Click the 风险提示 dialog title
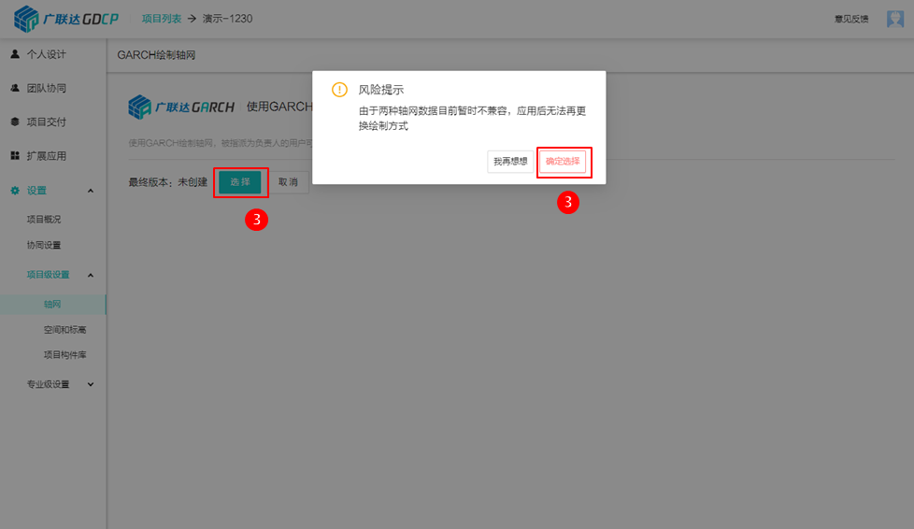The image size is (914, 529). (380, 90)
